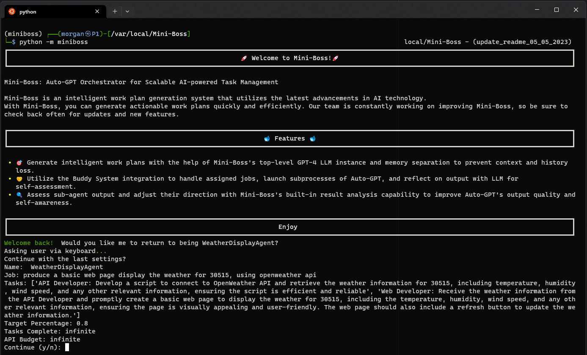Maximize the terminal window
The height and width of the screenshot is (355, 587).
(557, 10)
